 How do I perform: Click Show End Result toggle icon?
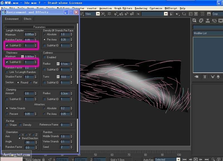tap(205, 77)
